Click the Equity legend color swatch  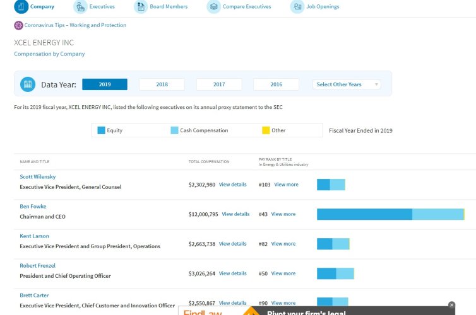point(102,130)
